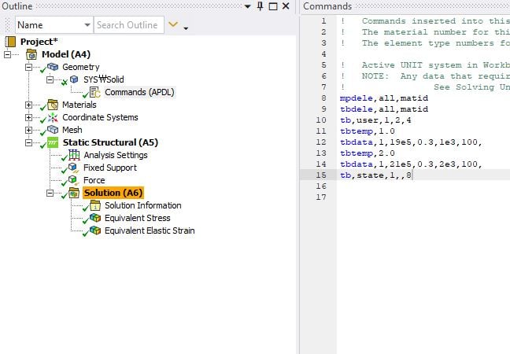Click the Commands (APDL) snippet icon
This screenshot has height=354, width=510.
point(95,92)
